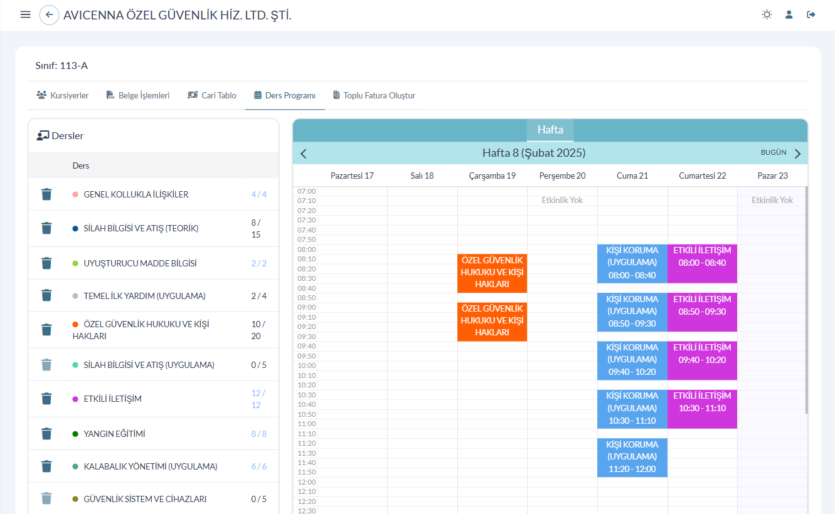Open the user profile icon
Screen dimensions: 835x514
pos(789,14)
